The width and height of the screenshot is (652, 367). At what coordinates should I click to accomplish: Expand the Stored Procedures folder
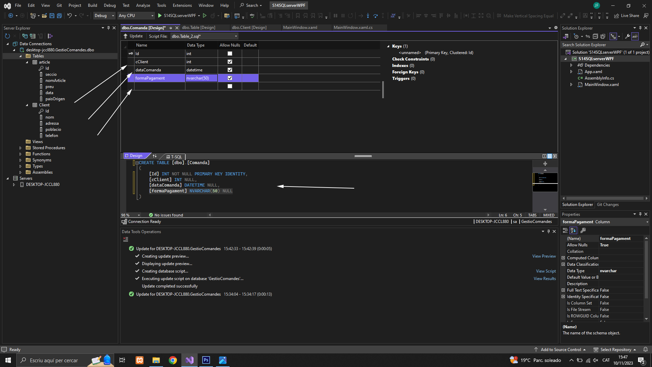click(x=20, y=148)
